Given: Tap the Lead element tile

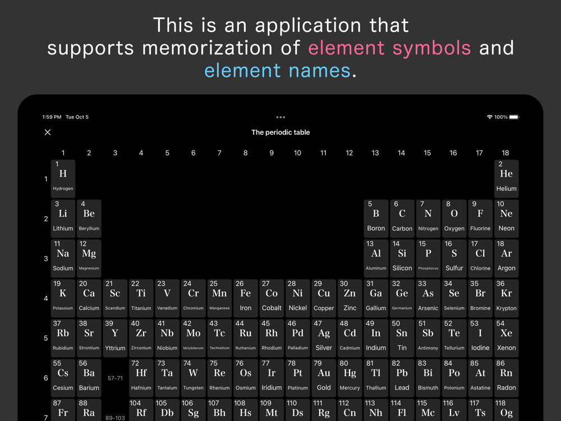Looking at the screenshot, I should tap(402, 378).
